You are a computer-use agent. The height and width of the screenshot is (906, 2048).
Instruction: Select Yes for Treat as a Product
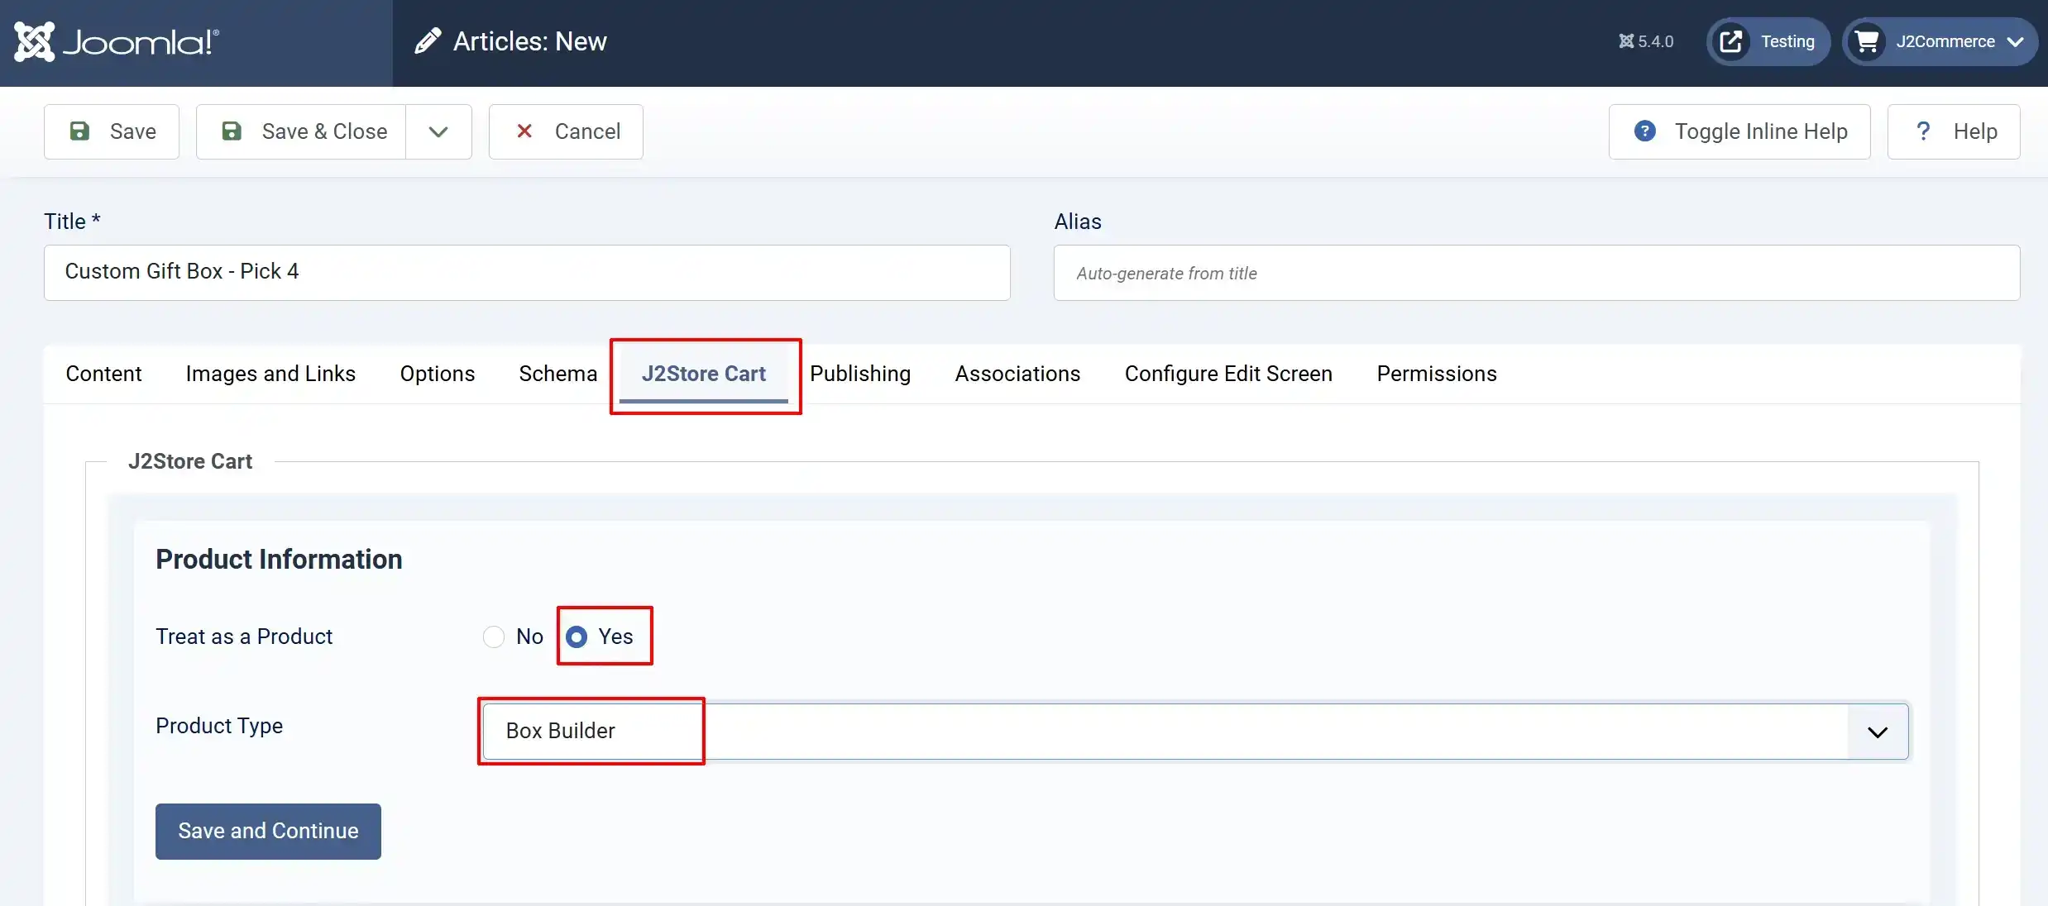(577, 637)
